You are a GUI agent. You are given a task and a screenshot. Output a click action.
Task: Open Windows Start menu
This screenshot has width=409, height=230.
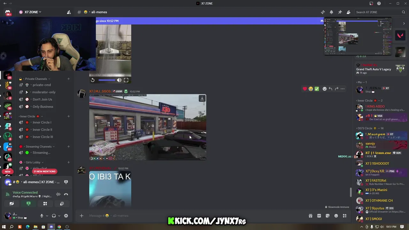[x=4, y=227]
